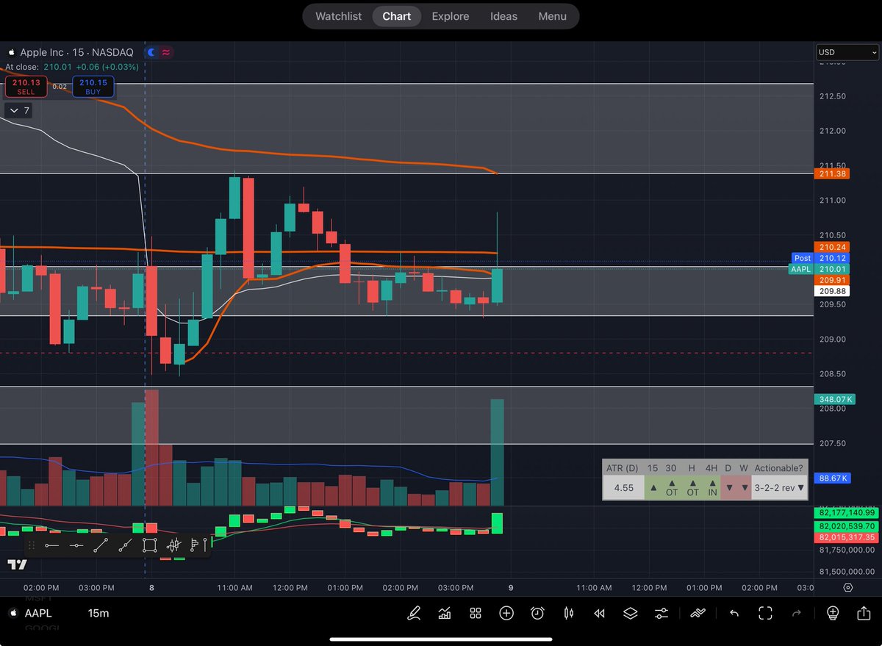The height and width of the screenshot is (646, 882).
Task: Open the Explore tab
Action: pos(451,16)
